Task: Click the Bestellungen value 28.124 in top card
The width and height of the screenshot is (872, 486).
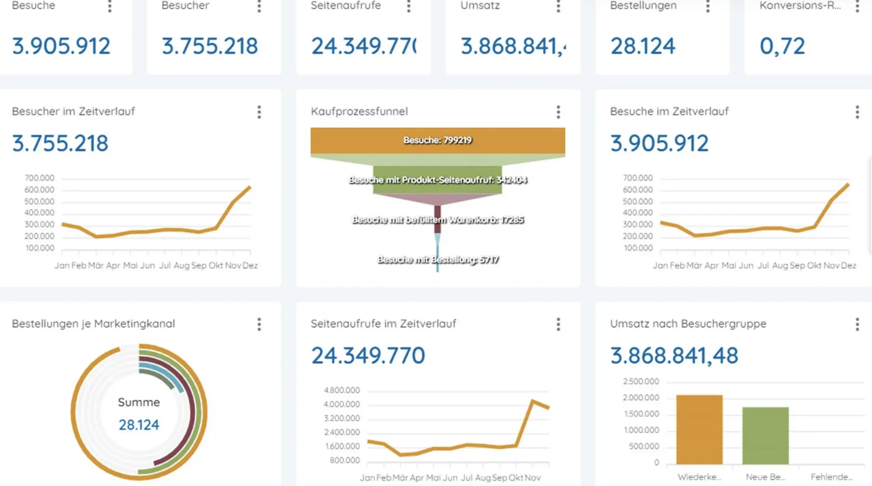Action: click(x=643, y=46)
